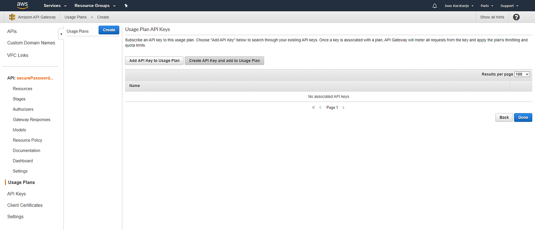The image size is (535, 230).
Task: Open VPC Links
Action: [18, 55]
